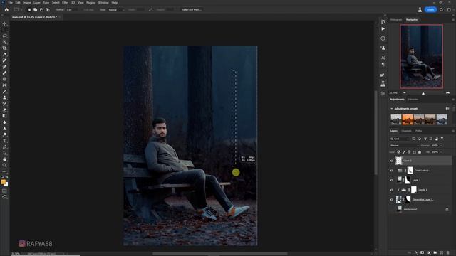The width and height of the screenshot is (456, 256).
Task: Select the Hand tool
Action: pos(4,159)
